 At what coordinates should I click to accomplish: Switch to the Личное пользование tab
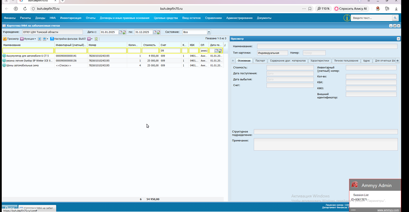346,61
